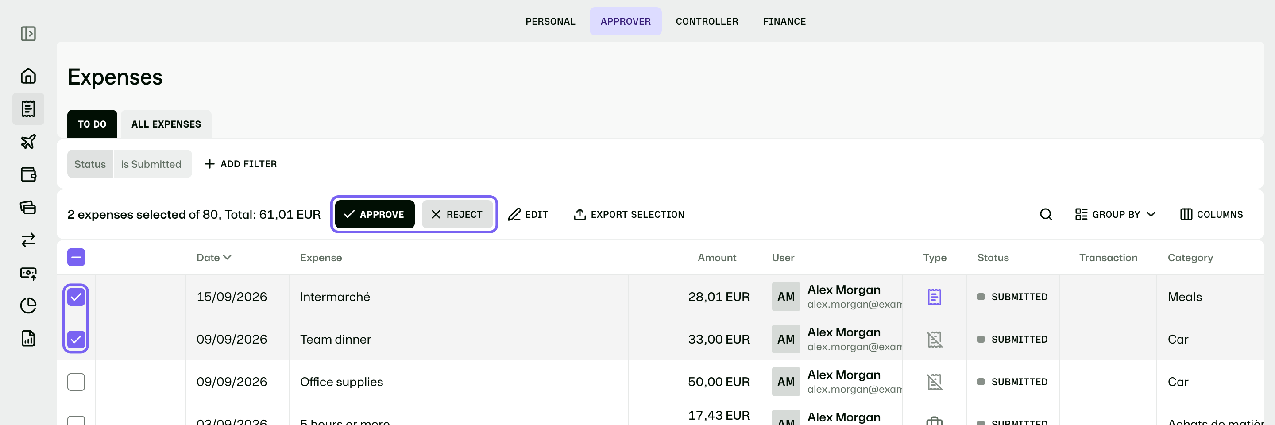Sort by the Date column header

tap(214, 257)
